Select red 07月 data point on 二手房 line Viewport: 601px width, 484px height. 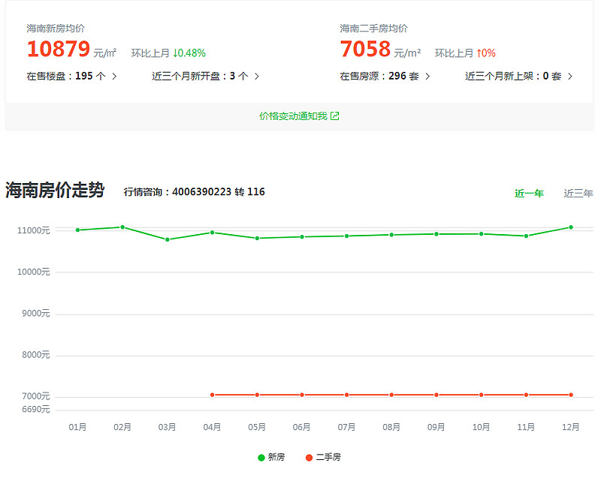tap(347, 395)
